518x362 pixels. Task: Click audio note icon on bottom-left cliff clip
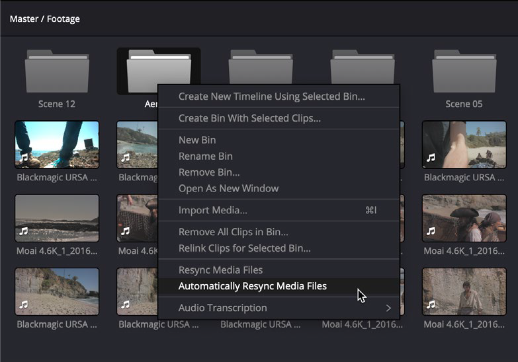[x=24, y=305]
